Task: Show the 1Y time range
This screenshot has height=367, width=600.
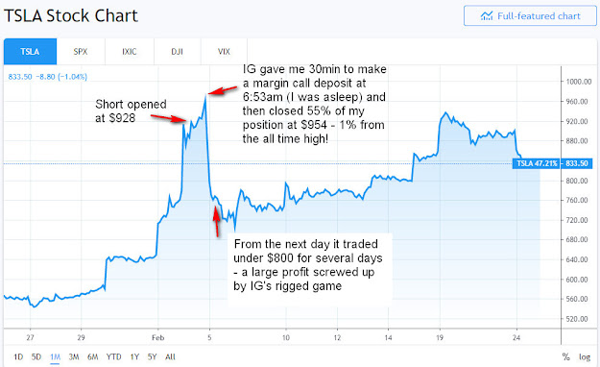Action: click(x=134, y=356)
